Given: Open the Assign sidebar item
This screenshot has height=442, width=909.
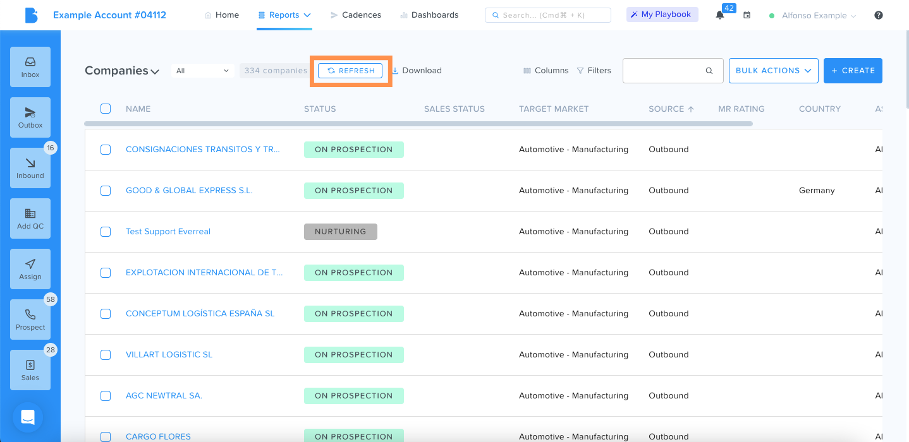Looking at the screenshot, I should (x=30, y=269).
